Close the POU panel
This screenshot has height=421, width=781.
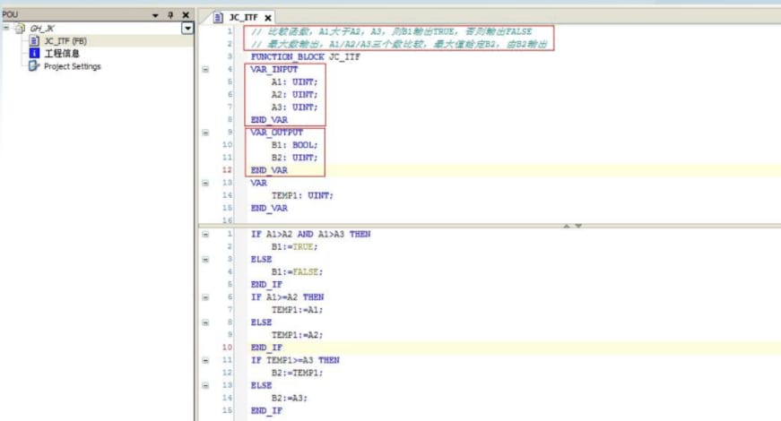point(186,15)
